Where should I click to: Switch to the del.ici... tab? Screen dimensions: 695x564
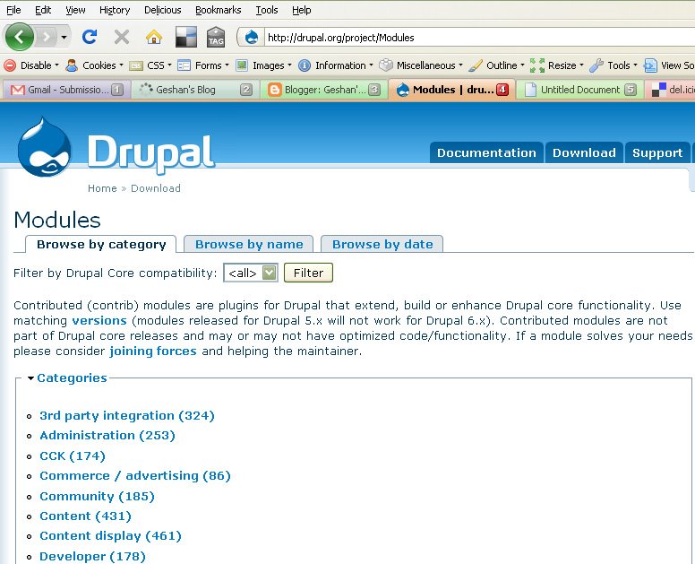click(670, 90)
